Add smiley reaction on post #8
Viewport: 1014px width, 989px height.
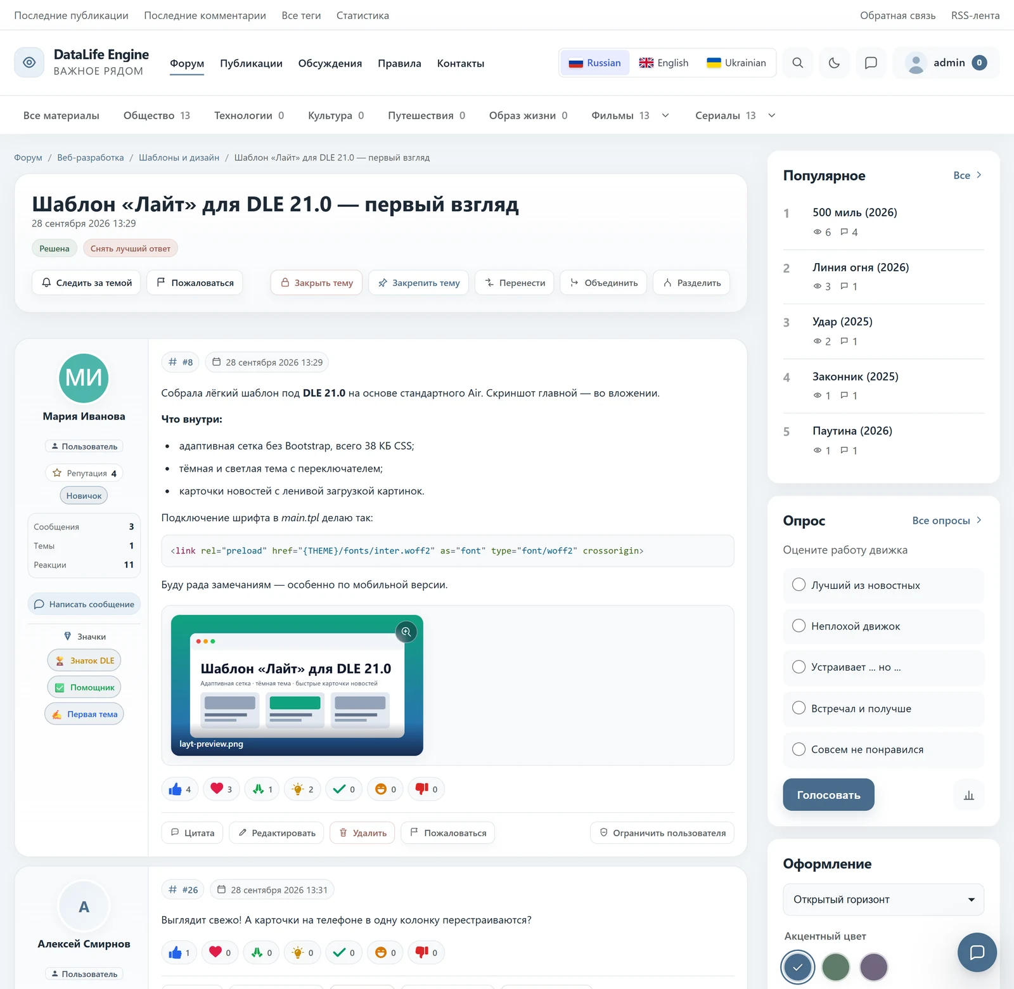(385, 789)
